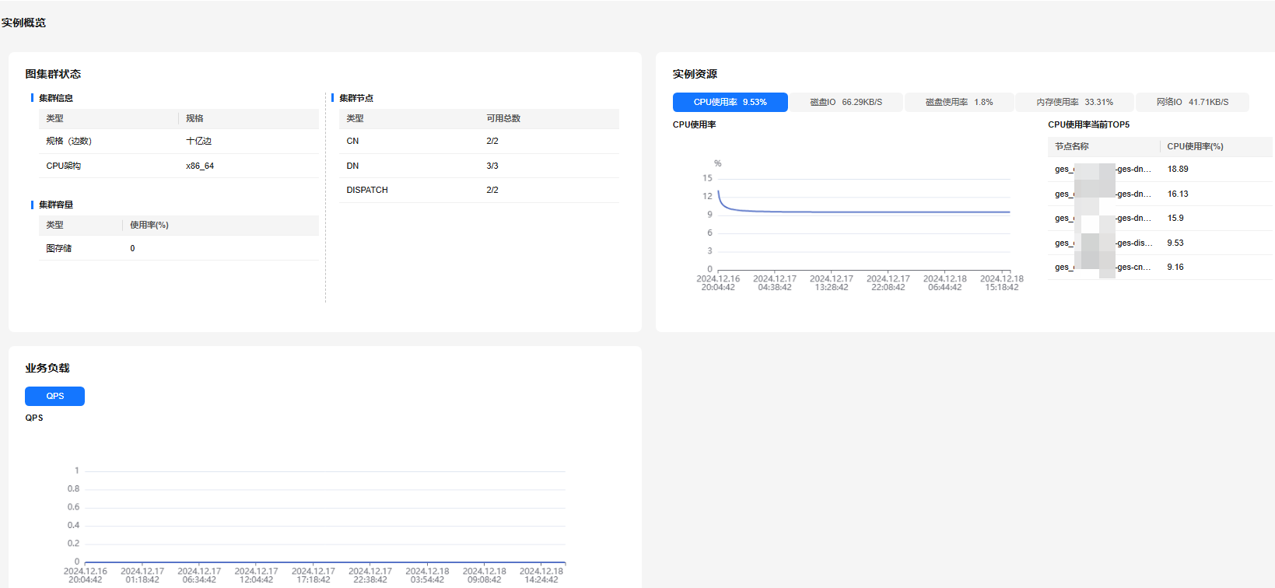Image resolution: width=1275 pixels, height=588 pixels.
Task: Select the CN row in 集群节点
Action: pos(479,141)
